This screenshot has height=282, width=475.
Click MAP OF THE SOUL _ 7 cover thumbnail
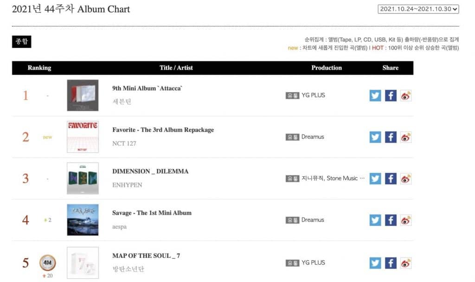point(83,263)
